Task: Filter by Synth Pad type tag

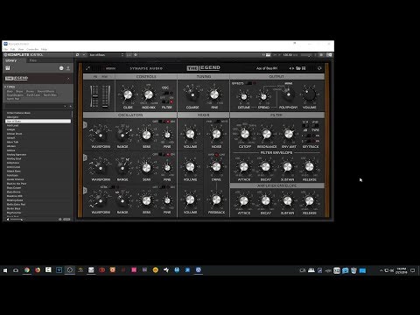Action: pos(13,99)
